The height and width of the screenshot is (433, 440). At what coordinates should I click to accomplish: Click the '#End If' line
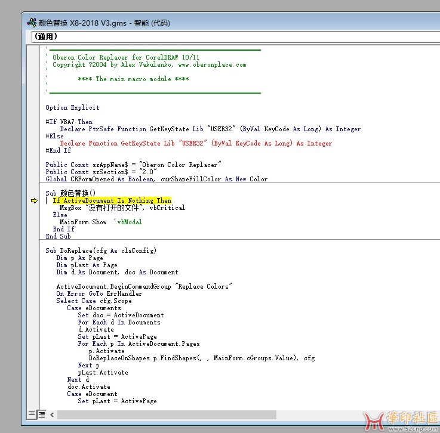click(58, 150)
